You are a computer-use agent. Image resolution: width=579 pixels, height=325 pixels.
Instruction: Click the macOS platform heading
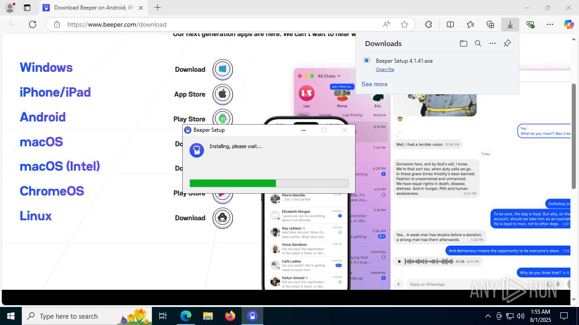coord(41,142)
